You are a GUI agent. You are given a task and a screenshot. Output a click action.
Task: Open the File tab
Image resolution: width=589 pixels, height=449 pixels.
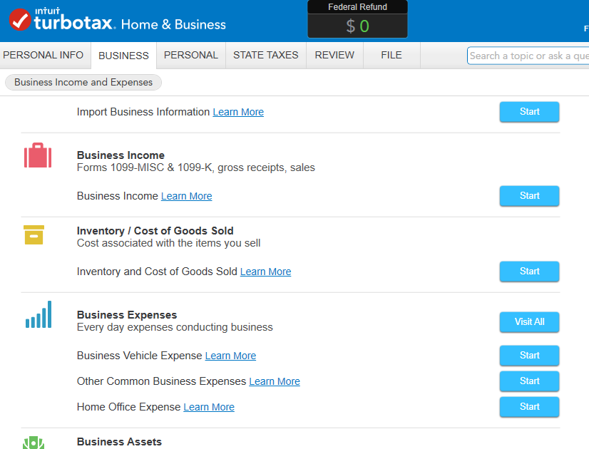[391, 55]
